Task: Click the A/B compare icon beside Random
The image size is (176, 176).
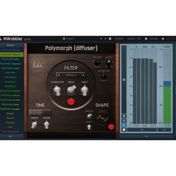Action: coord(110,39)
